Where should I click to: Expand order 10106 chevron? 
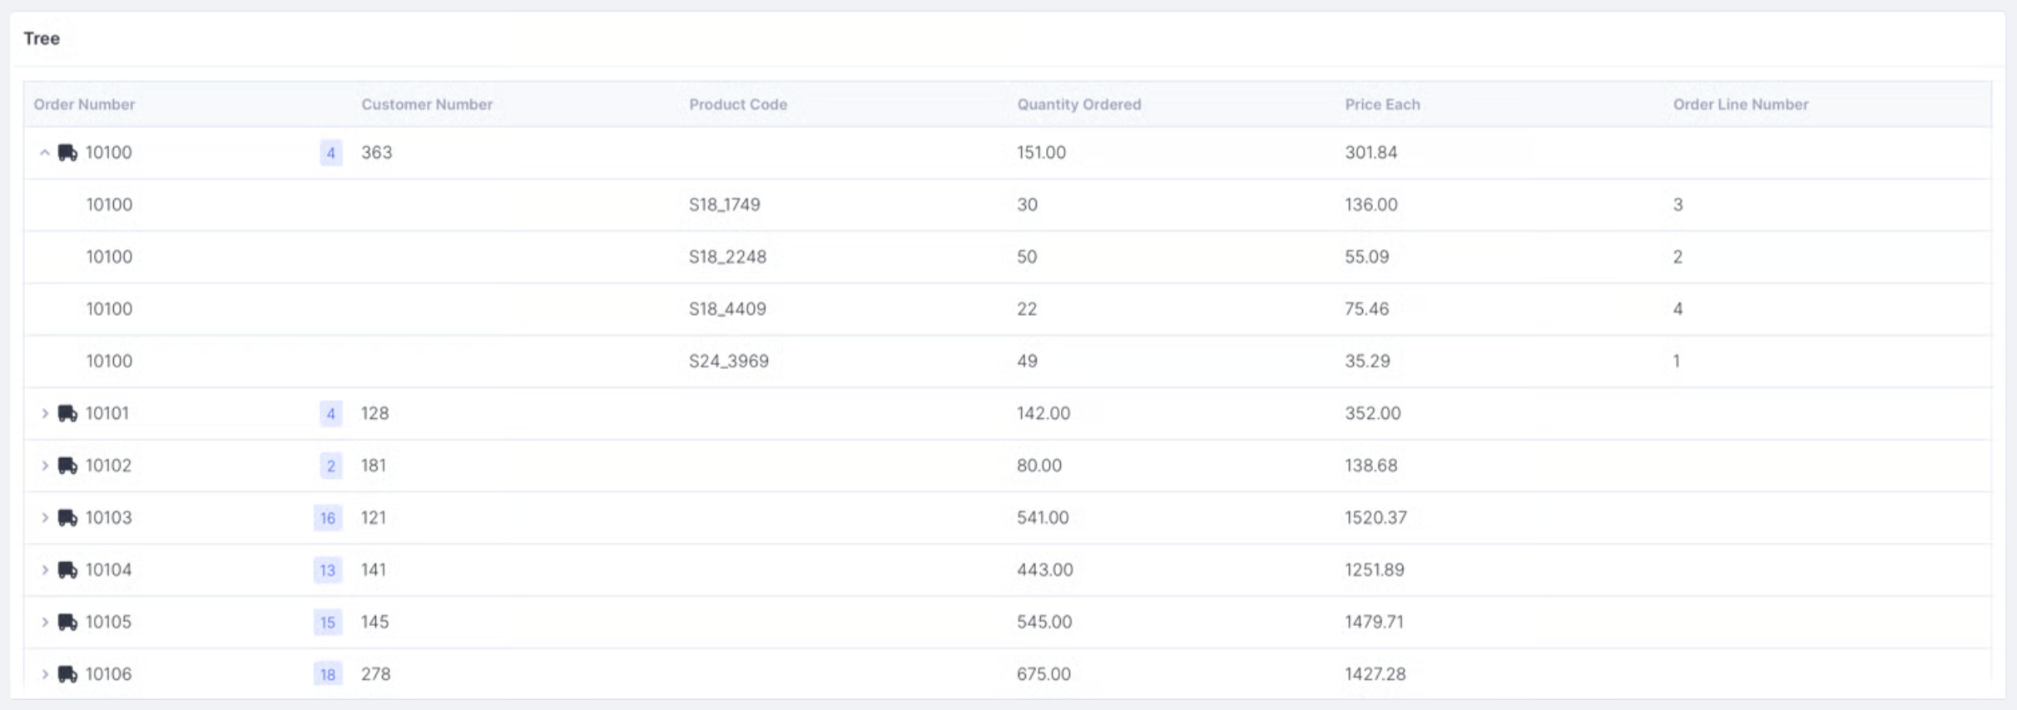click(45, 674)
